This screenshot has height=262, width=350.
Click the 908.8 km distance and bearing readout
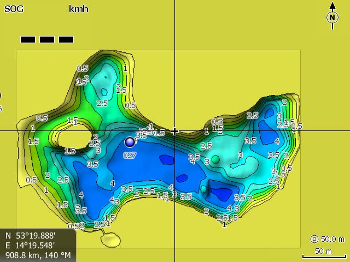point(37,255)
